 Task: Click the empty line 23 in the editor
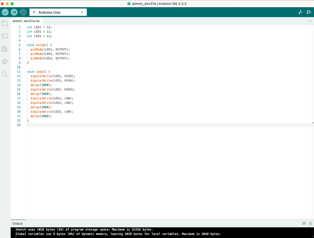(169, 125)
